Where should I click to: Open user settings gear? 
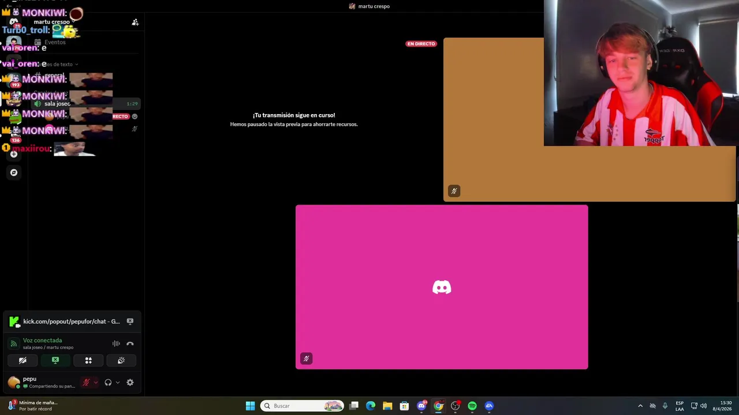coord(130,382)
